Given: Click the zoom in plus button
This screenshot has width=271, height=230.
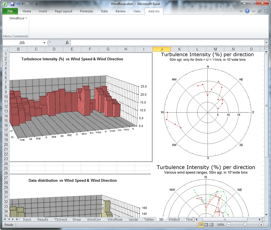Looking at the screenshot, I should pyautogui.click(x=261, y=225).
